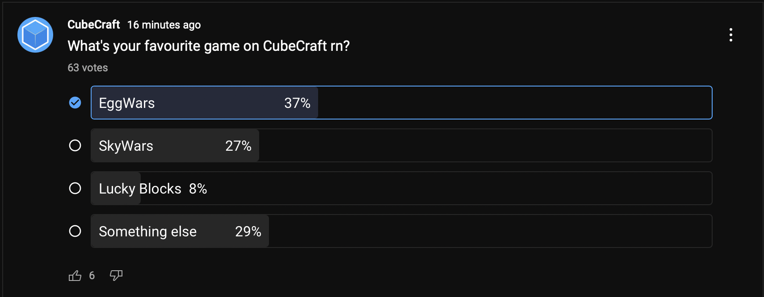764x297 pixels.
Task: Open the '16 minutes ago' timestamp link
Action: pos(164,25)
